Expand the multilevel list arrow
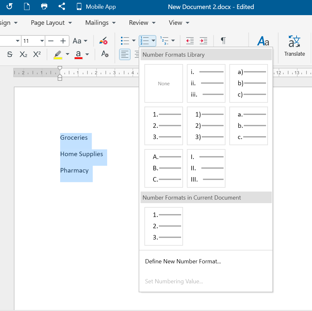Screen dimensions: 312x311 (173, 41)
